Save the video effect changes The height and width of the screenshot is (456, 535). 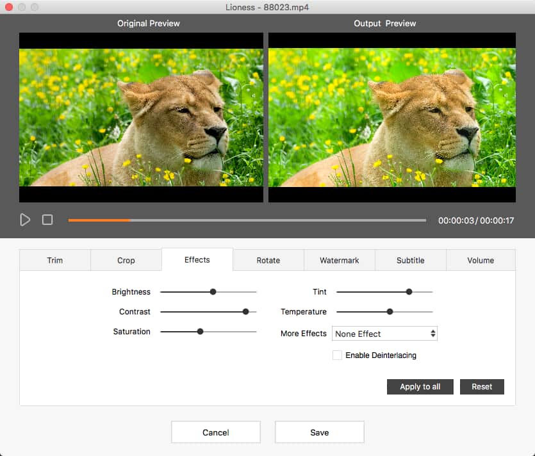tap(319, 432)
